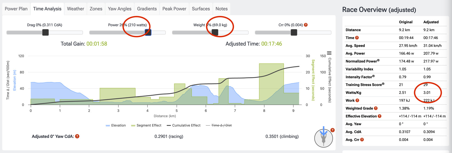Click the tall segment bar near 8 km

[271, 83]
